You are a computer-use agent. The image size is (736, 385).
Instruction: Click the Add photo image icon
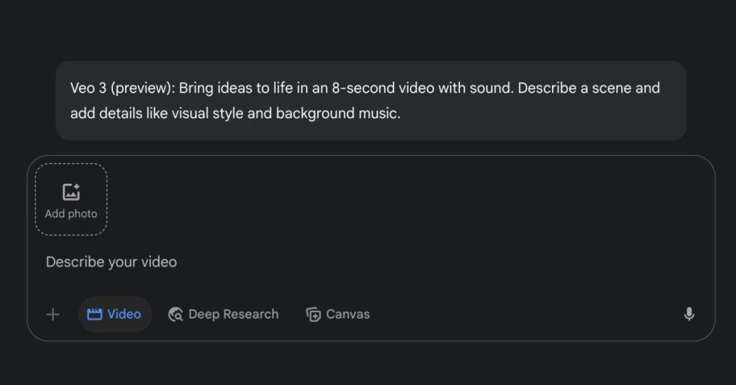71,192
